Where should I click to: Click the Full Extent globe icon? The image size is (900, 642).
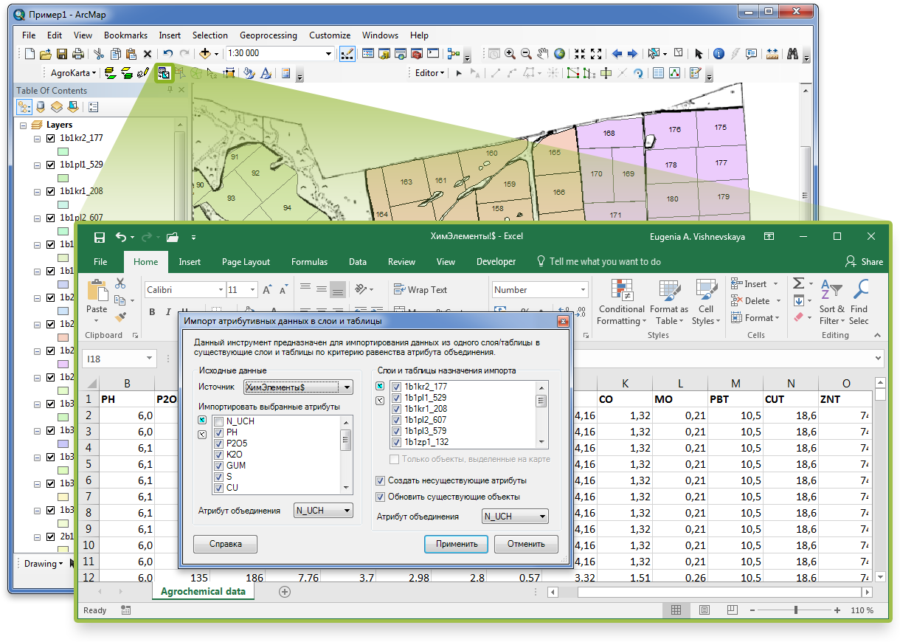coord(560,54)
